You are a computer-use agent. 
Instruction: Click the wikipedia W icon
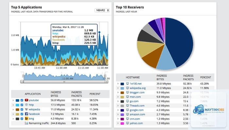click(x=26, y=109)
